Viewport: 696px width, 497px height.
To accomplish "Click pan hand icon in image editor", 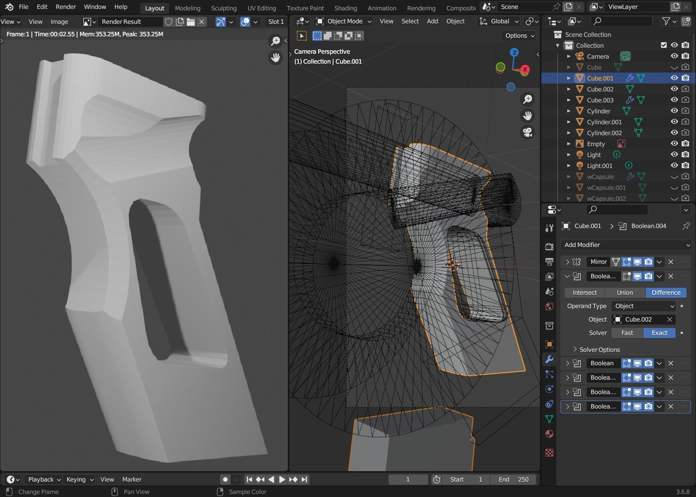I will pos(275,57).
